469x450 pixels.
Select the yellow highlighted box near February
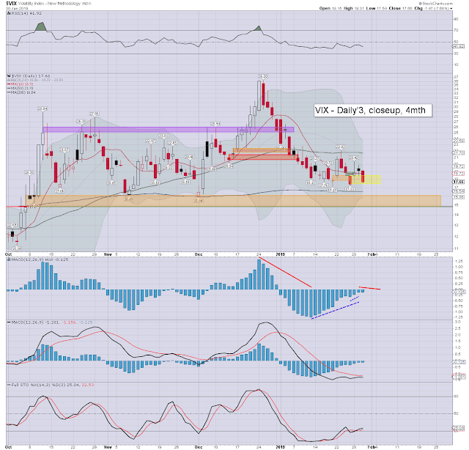(366, 180)
